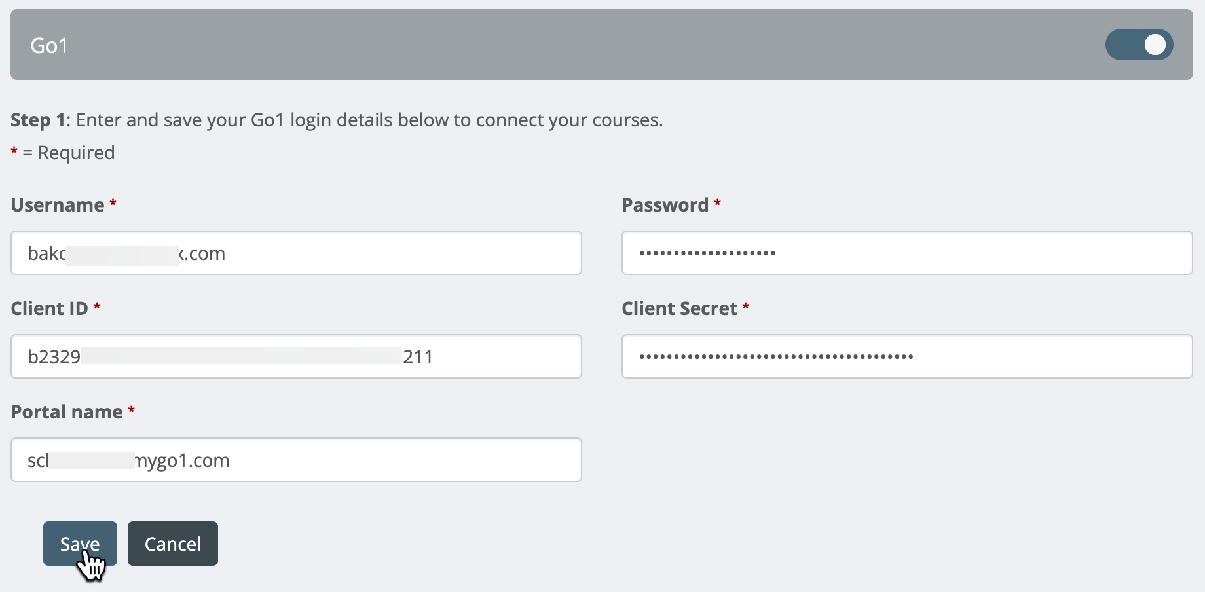Click the Go1 header title text
The height and width of the screenshot is (592, 1205).
49,46
